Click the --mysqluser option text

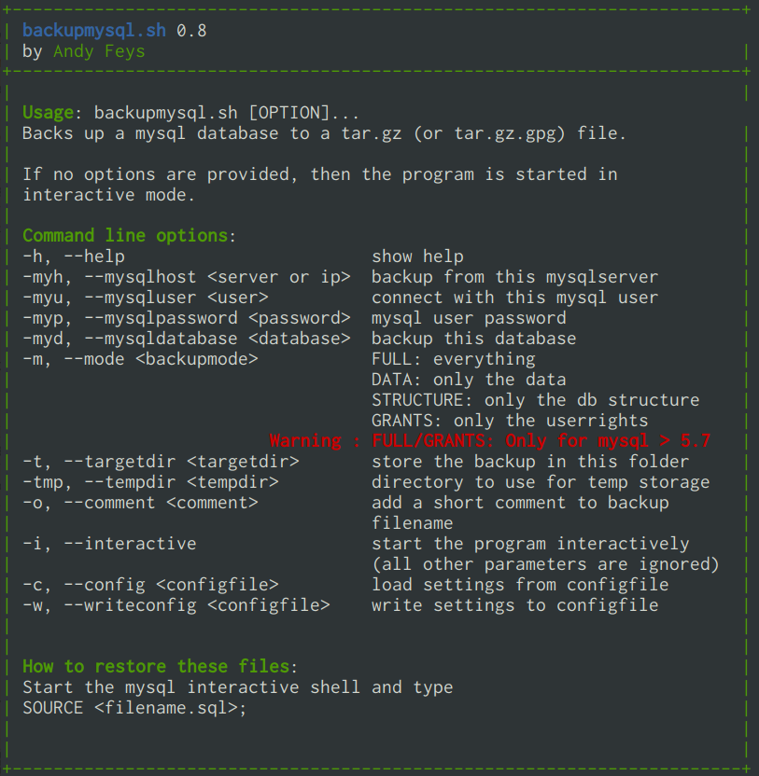(145, 298)
